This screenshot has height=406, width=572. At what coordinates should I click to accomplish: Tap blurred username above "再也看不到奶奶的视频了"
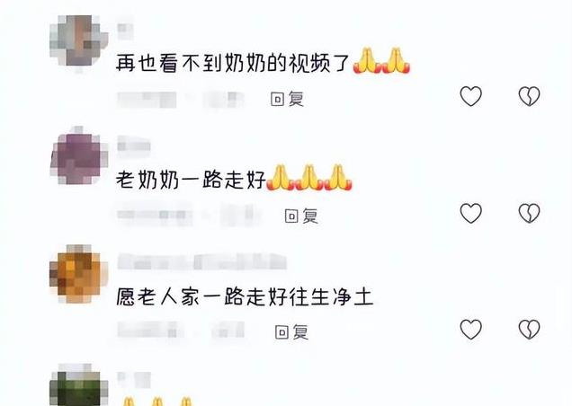pyautogui.click(x=125, y=28)
